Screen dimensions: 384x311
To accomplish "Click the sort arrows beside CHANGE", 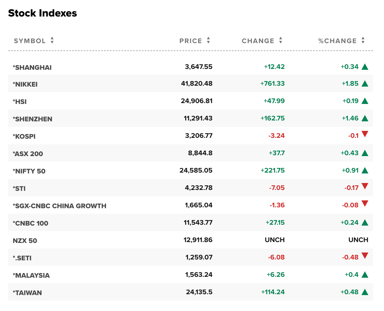I will pos(280,40).
